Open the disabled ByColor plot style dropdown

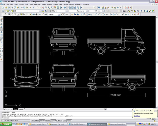pyautogui.click(x=119, y=11)
